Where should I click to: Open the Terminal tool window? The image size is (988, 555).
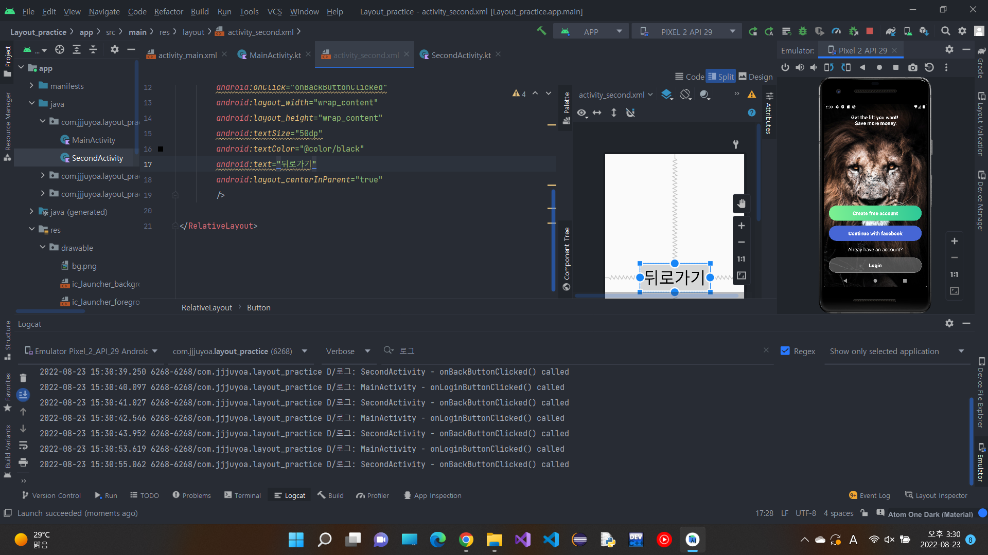(242, 495)
